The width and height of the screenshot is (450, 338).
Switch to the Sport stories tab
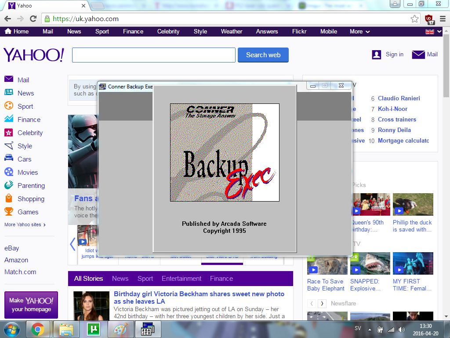tap(145, 279)
